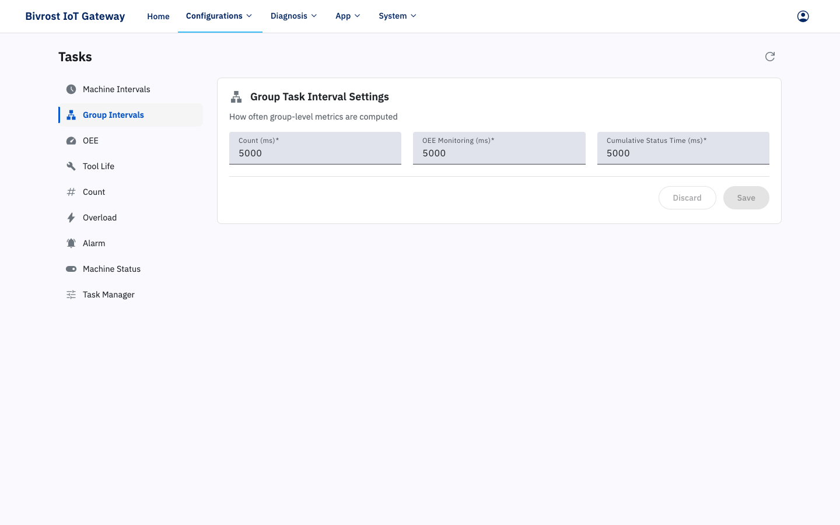Click the Task Manager sliders icon
The height and width of the screenshot is (525, 840).
[x=71, y=295]
